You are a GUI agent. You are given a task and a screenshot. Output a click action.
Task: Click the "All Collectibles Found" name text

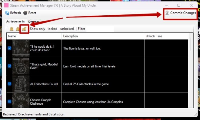44,84
